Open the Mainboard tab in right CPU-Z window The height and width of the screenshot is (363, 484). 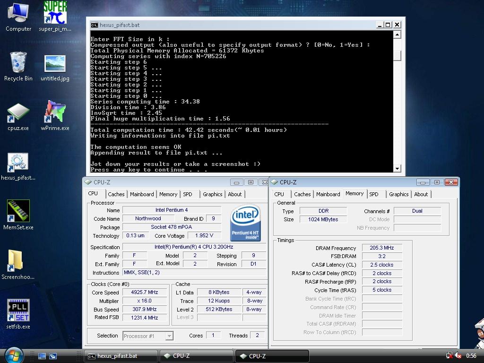pyautogui.click(x=328, y=194)
